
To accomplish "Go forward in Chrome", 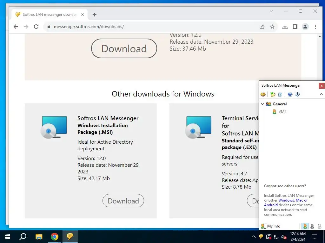I will click(x=26, y=27).
